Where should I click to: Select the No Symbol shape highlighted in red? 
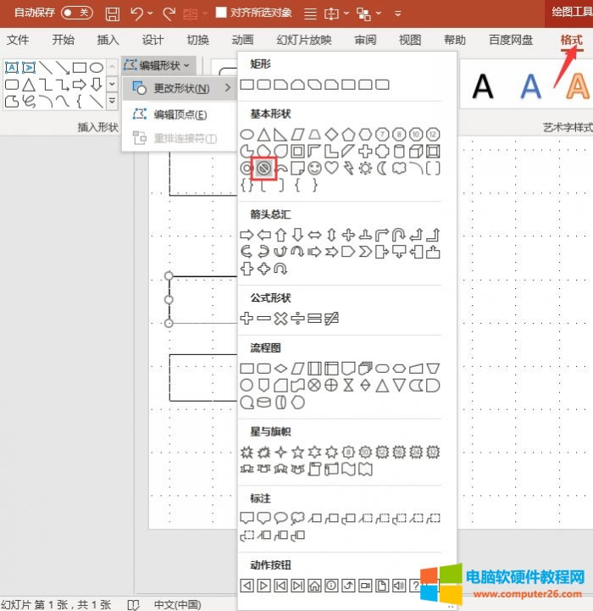[264, 168]
